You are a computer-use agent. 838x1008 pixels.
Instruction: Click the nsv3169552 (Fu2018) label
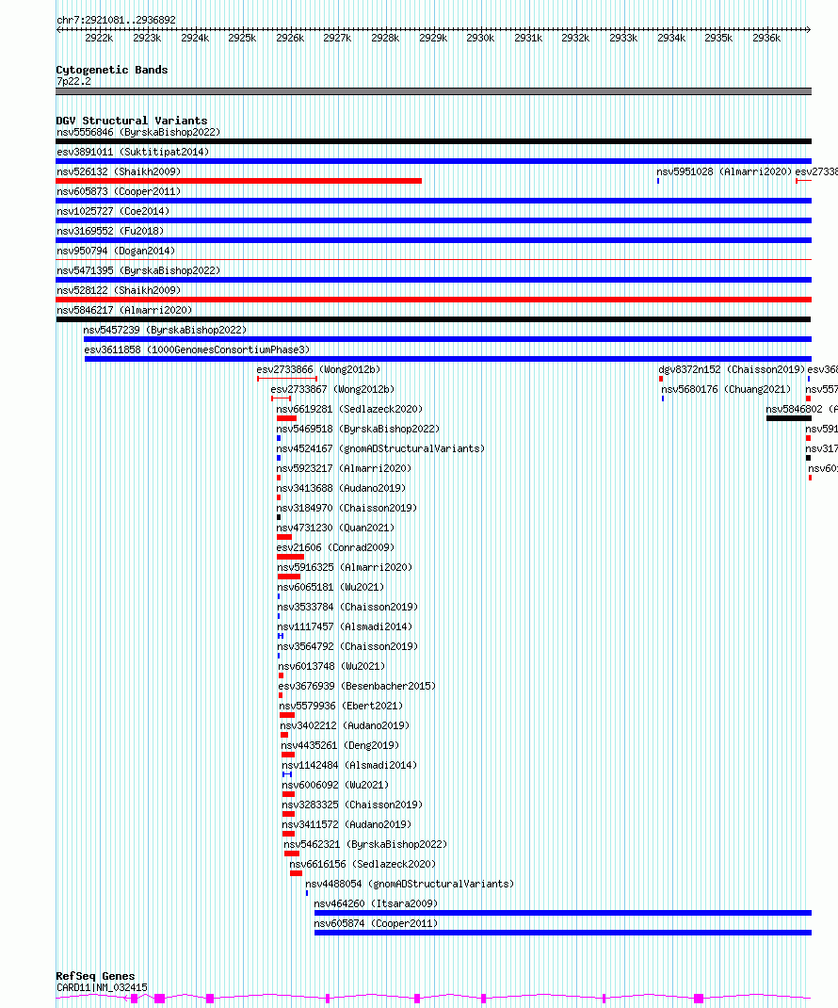pyautogui.click(x=110, y=231)
